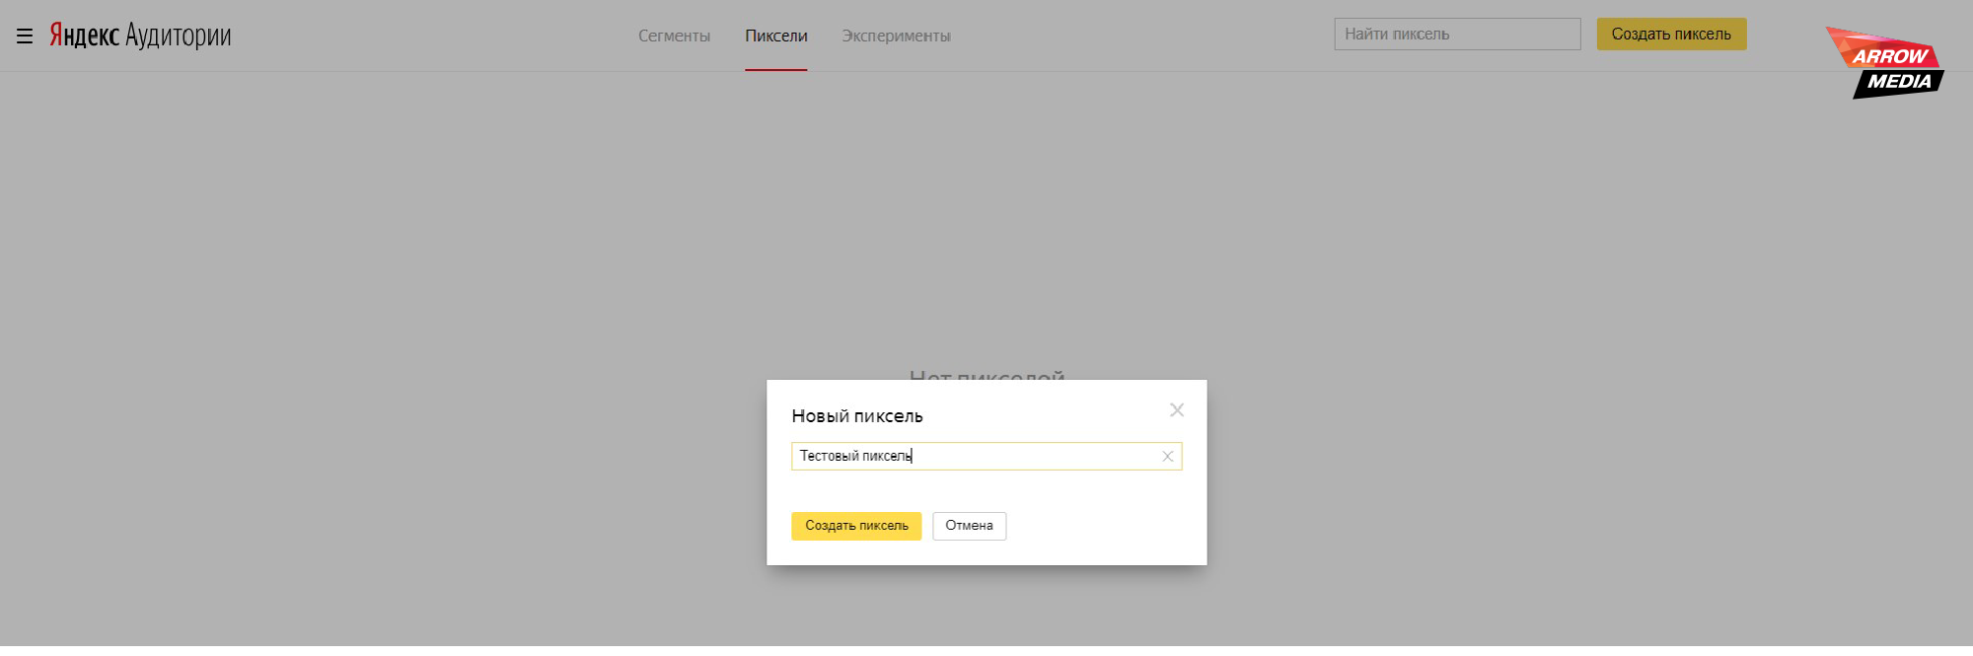Click the Новый пиксель dialog title
This screenshot has height=656, width=1973.
click(856, 416)
